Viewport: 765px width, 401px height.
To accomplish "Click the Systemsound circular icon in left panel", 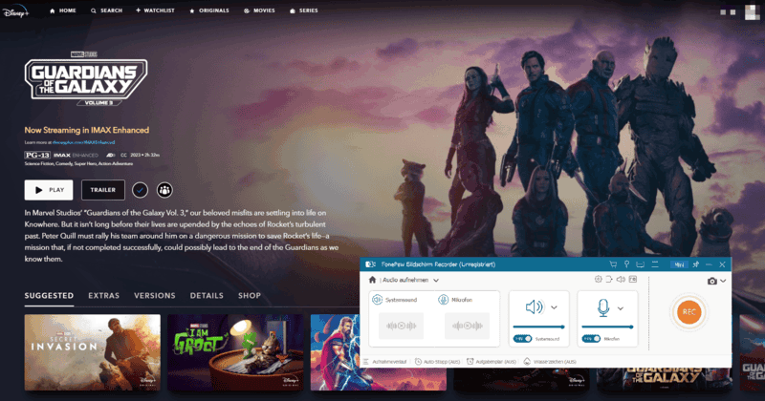I will tap(377, 300).
